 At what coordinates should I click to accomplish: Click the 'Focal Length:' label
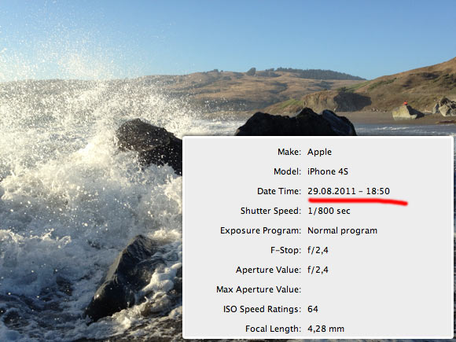(273, 329)
